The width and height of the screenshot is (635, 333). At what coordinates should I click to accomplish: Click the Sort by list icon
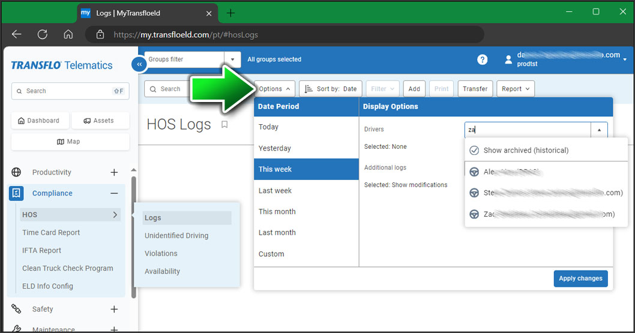click(x=308, y=89)
